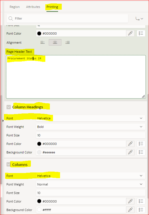The height and width of the screenshot is (215, 149).
Task: Open Columns Background Color list icon
Action: [x=141, y=210]
